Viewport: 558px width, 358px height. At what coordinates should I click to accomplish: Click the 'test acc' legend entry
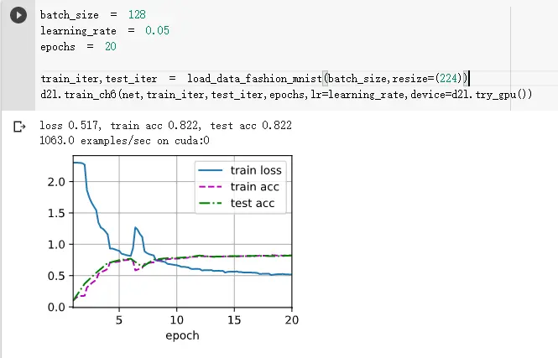[237, 203]
